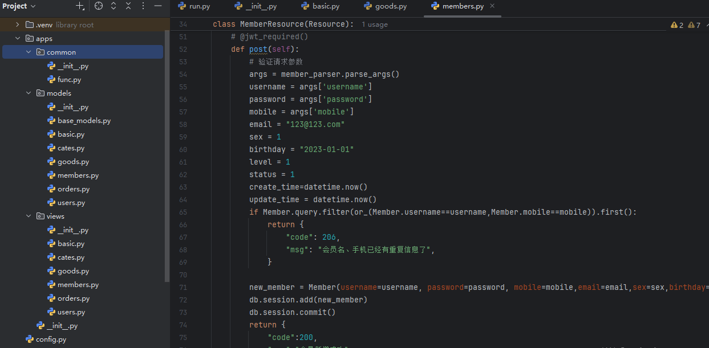The image size is (709, 348).
Task: Click the Python icon of __init__.py under common
Action: [x=51, y=65]
